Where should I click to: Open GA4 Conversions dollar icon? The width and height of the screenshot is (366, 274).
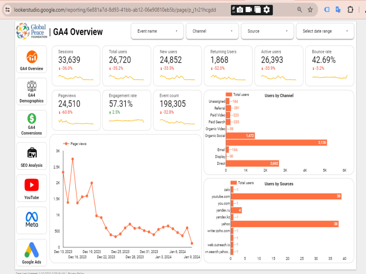(32, 118)
